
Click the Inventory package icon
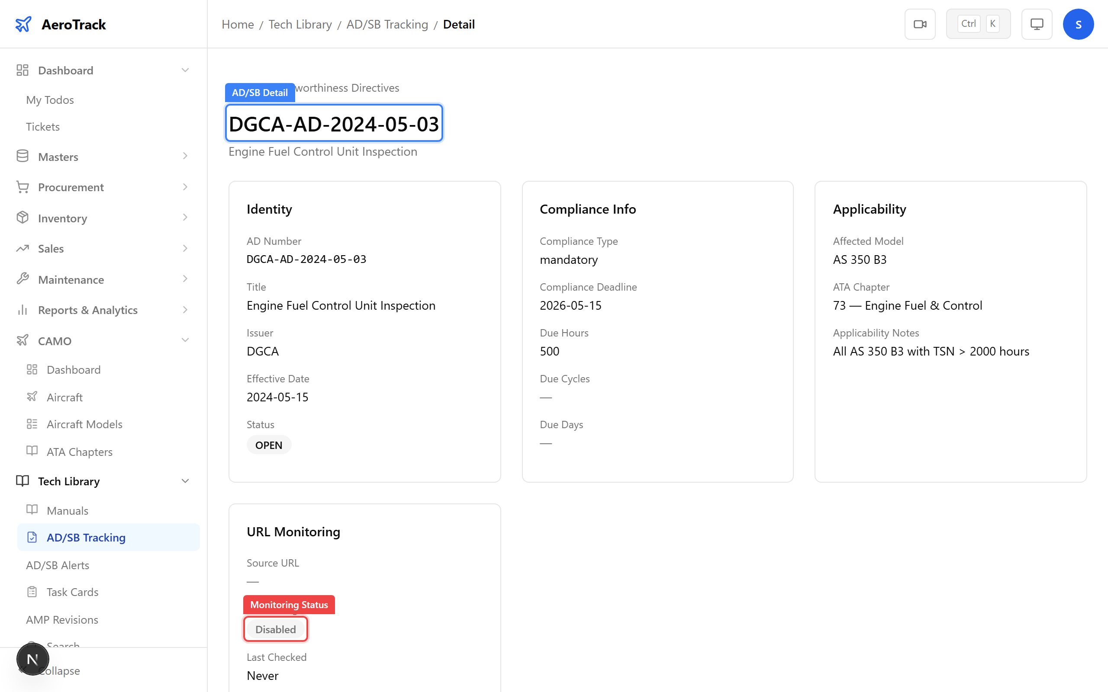[23, 218]
